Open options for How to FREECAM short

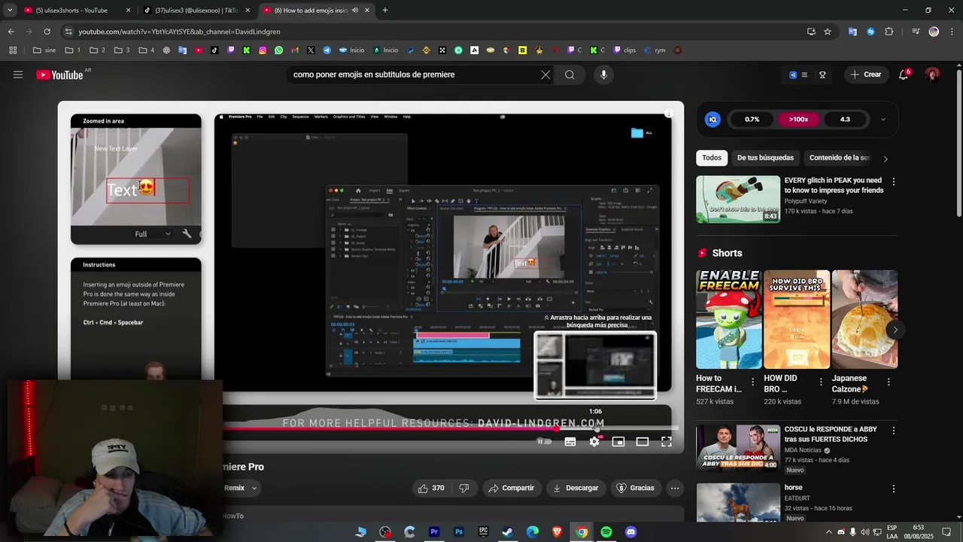coord(754,382)
